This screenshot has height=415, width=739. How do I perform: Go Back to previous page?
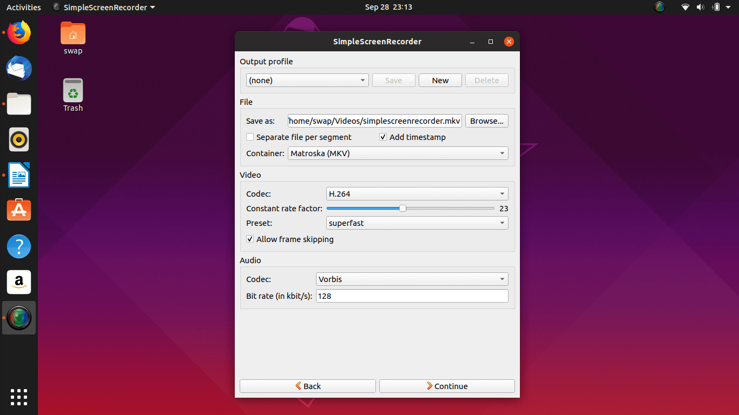pyautogui.click(x=308, y=386)
